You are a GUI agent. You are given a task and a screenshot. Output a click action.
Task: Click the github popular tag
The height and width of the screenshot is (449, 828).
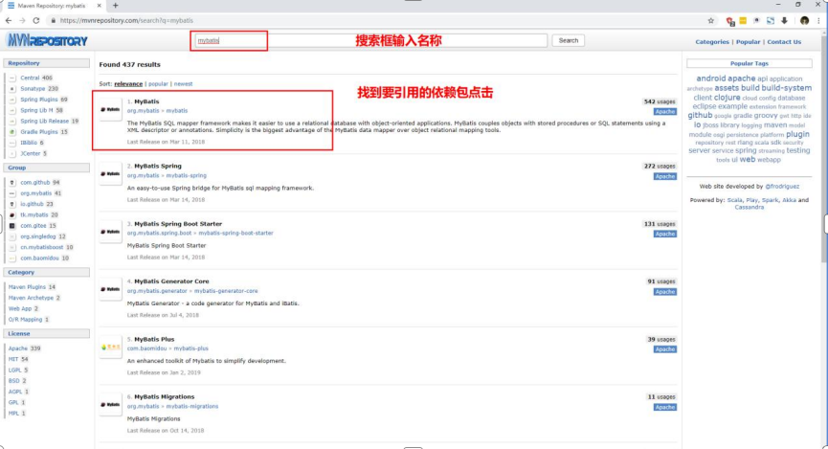pos(700,115)
